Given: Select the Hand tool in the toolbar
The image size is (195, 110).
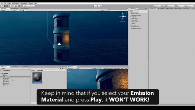Looking at the screenshot, I should coord(2,6).
